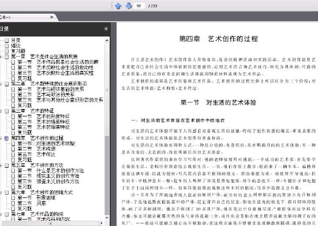Click heading 第一节 对生活的艺术体验 in document
The image size is (318, 226).
pos(218,103)
